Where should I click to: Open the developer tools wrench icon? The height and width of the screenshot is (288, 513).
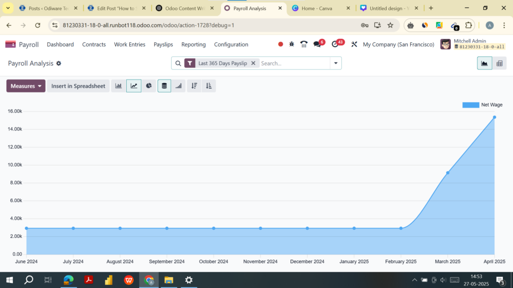354,44
